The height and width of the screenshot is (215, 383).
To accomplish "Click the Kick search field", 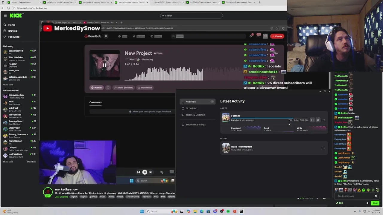I will (x=191, y=16).
